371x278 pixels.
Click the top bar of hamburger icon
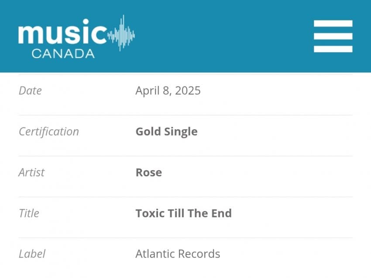pyautogui.click(x=333, y=24)
